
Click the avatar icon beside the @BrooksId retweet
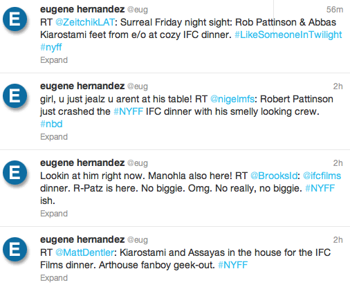pyautogui.click(x=15, y=173)
